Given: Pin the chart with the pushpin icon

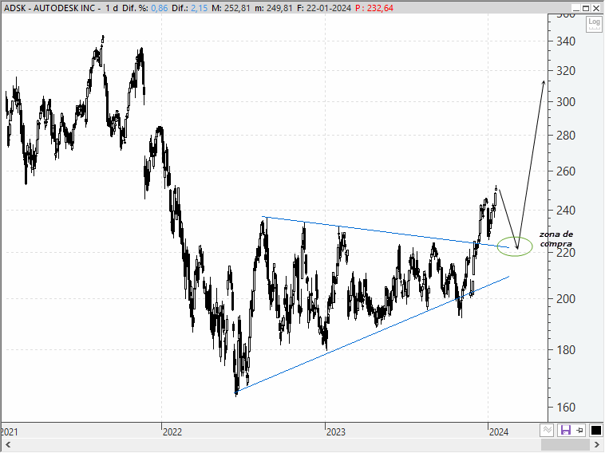Looking at the screenshot, I should tap(580, 430).
